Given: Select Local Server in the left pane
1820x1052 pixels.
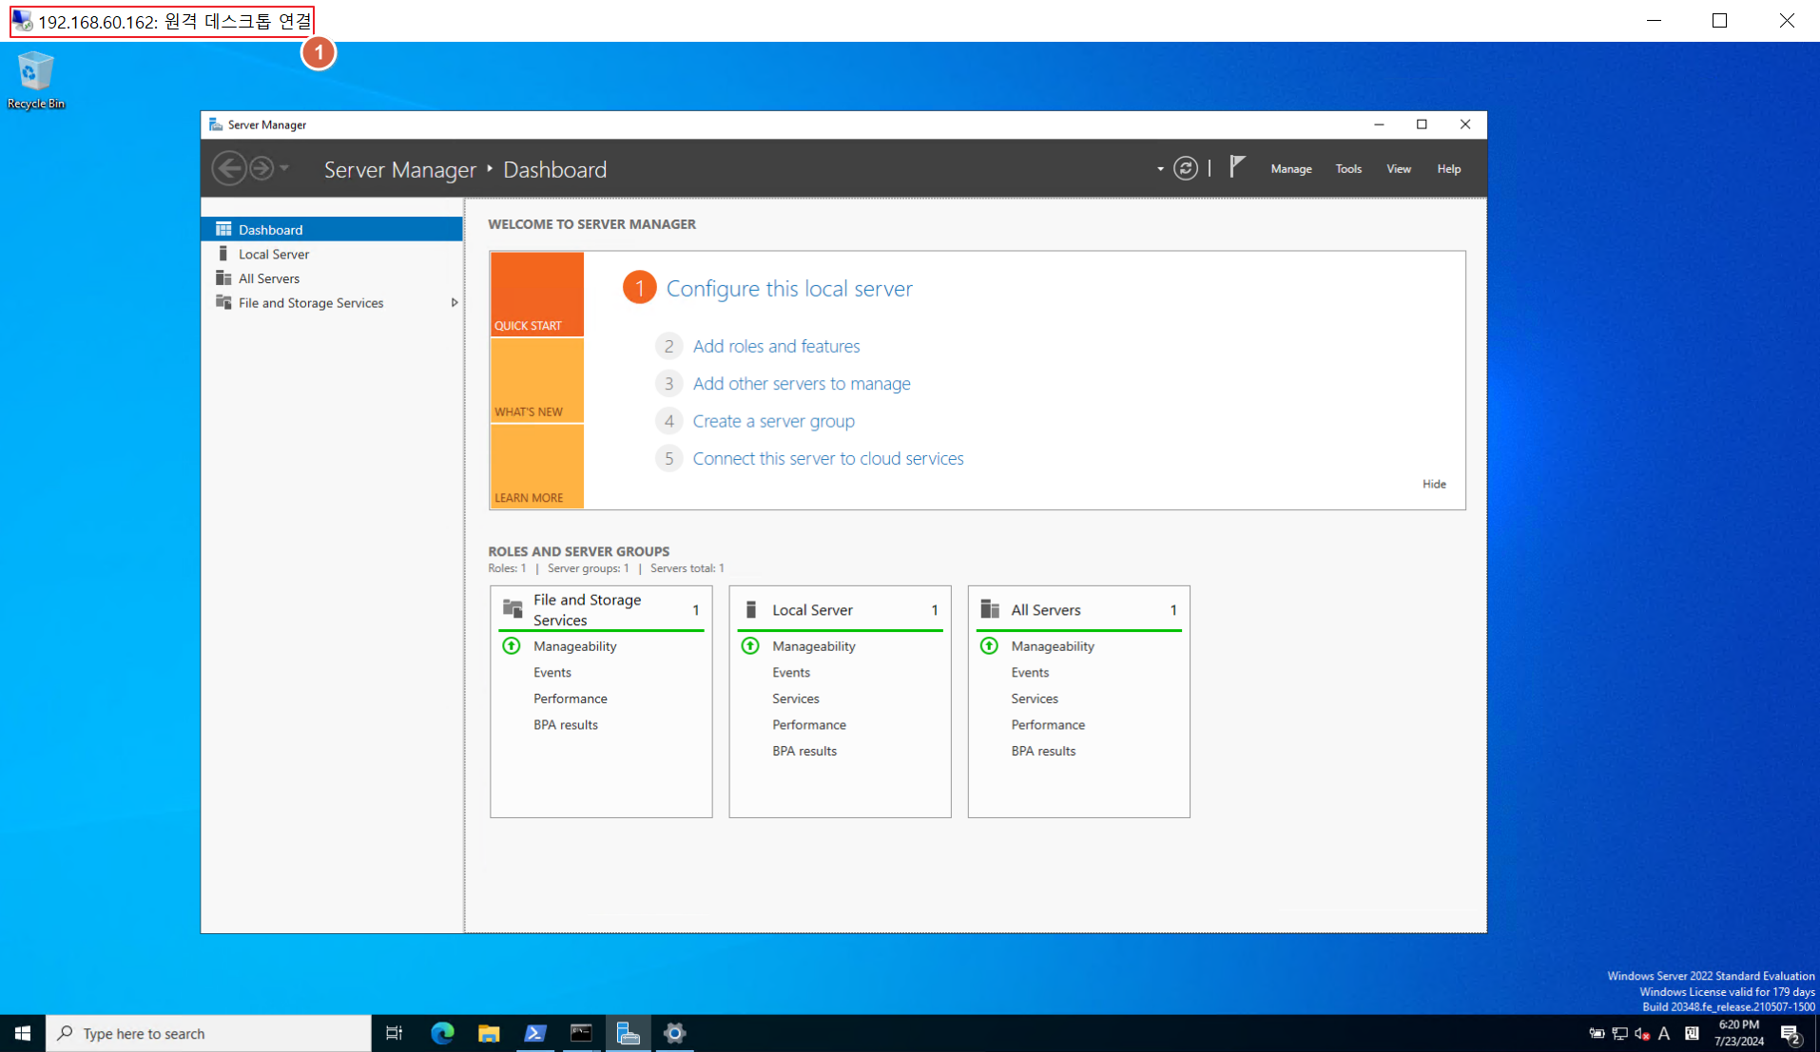Looking at the screenshot, I should click(332, 254).
